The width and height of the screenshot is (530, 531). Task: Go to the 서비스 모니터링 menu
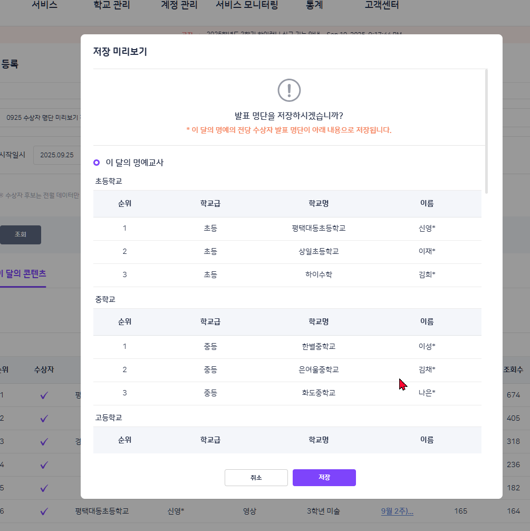(247, 5)
